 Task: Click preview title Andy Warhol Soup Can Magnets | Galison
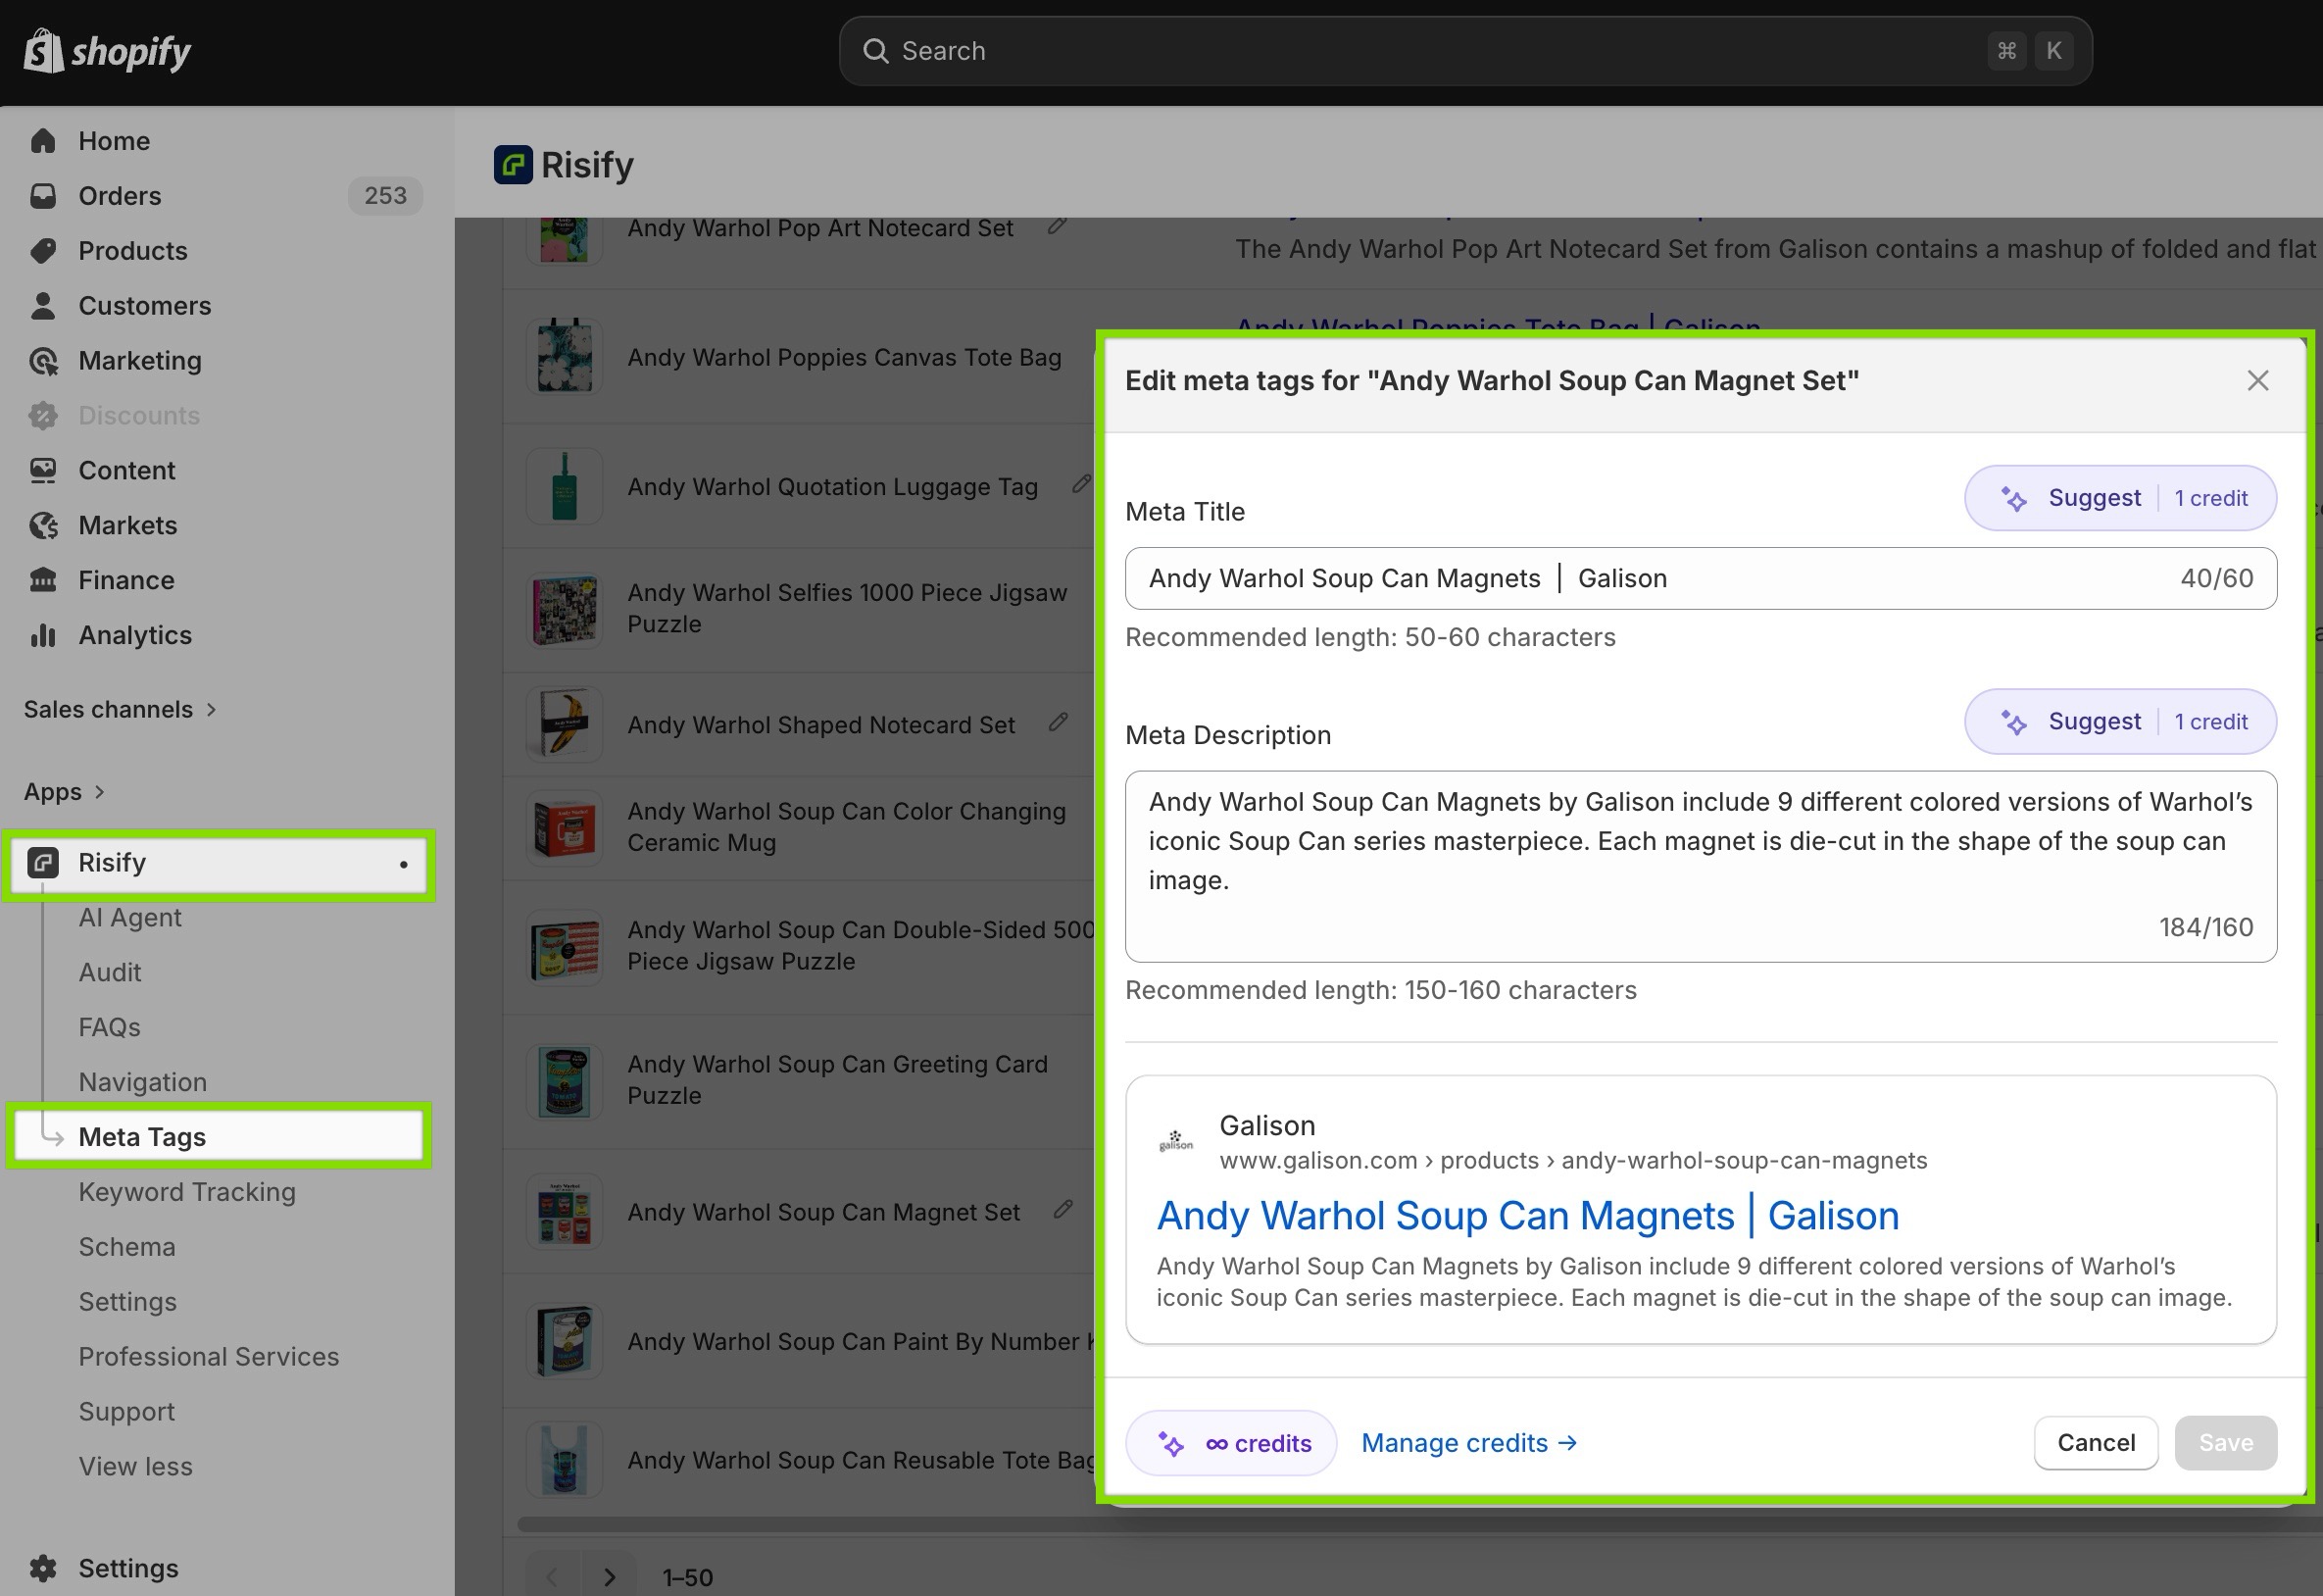coord(1527,1217)
